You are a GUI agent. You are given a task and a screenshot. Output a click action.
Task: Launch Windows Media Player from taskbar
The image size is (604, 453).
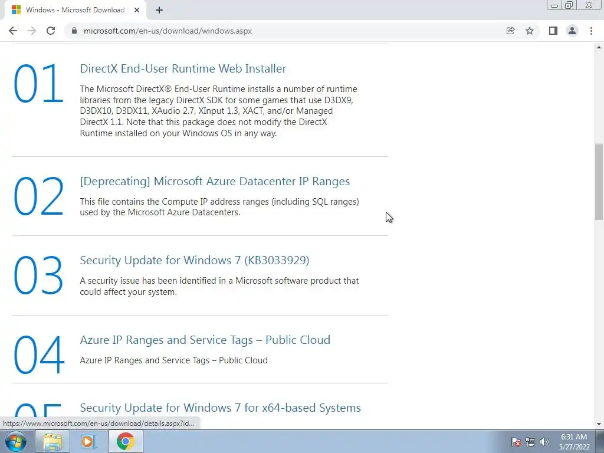(88, 441)
